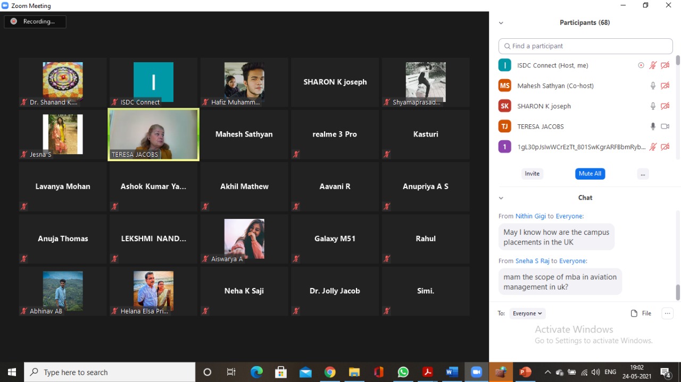Click the TJ avatar for TERESA JACOBS
The height and width of the screenshot is (382, 681).
(x=504, y=126)
